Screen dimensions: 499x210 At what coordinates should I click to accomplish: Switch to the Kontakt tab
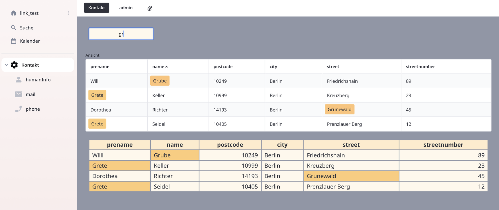[x=97, y=8]
